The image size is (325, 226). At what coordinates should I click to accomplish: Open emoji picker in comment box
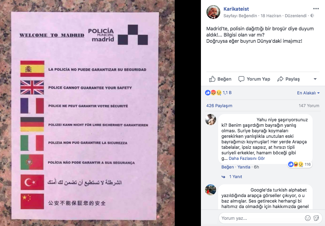tap(308, 218)
